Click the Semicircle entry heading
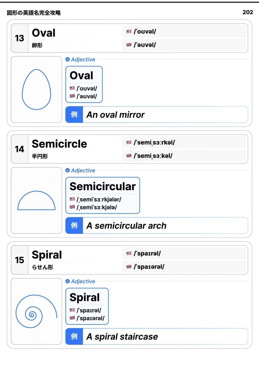The height and width of the screenshot is (367, 259). [59, 144]
